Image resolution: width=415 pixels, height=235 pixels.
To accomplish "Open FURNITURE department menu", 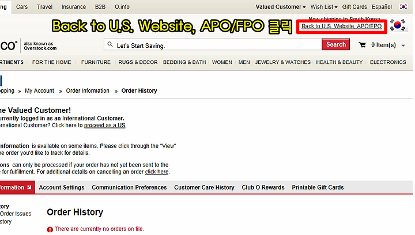I will point(96,62).
